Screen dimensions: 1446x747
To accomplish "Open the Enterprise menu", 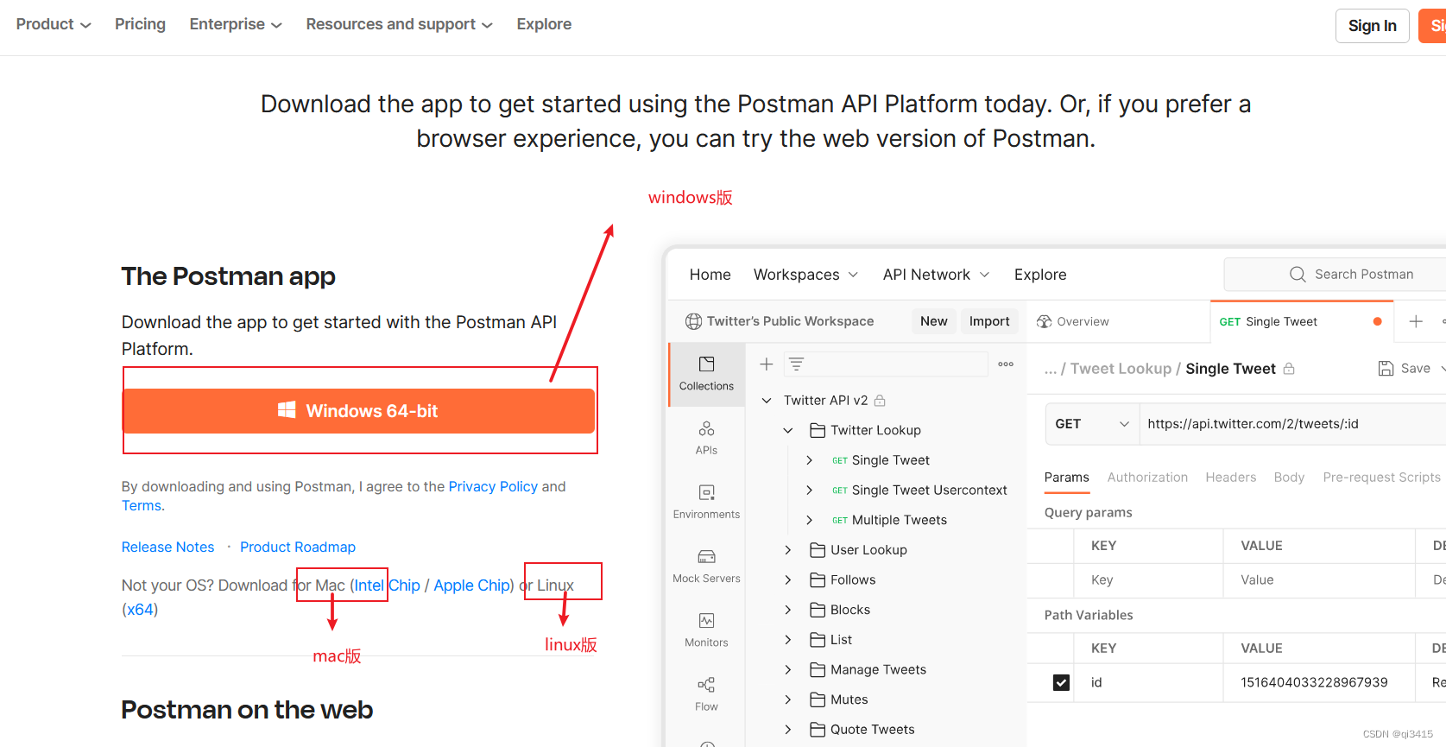I will 236,24.
